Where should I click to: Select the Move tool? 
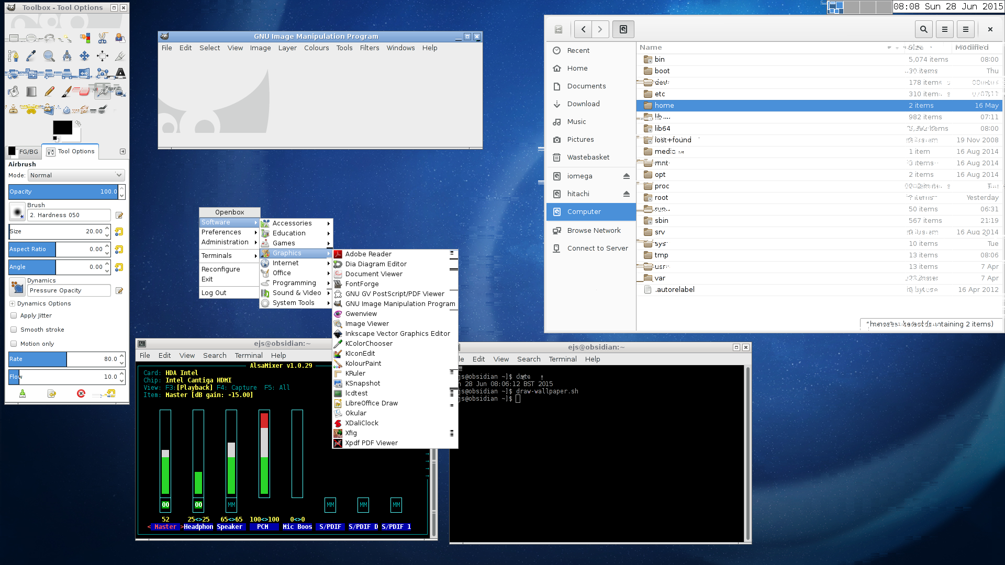point(84,55)
